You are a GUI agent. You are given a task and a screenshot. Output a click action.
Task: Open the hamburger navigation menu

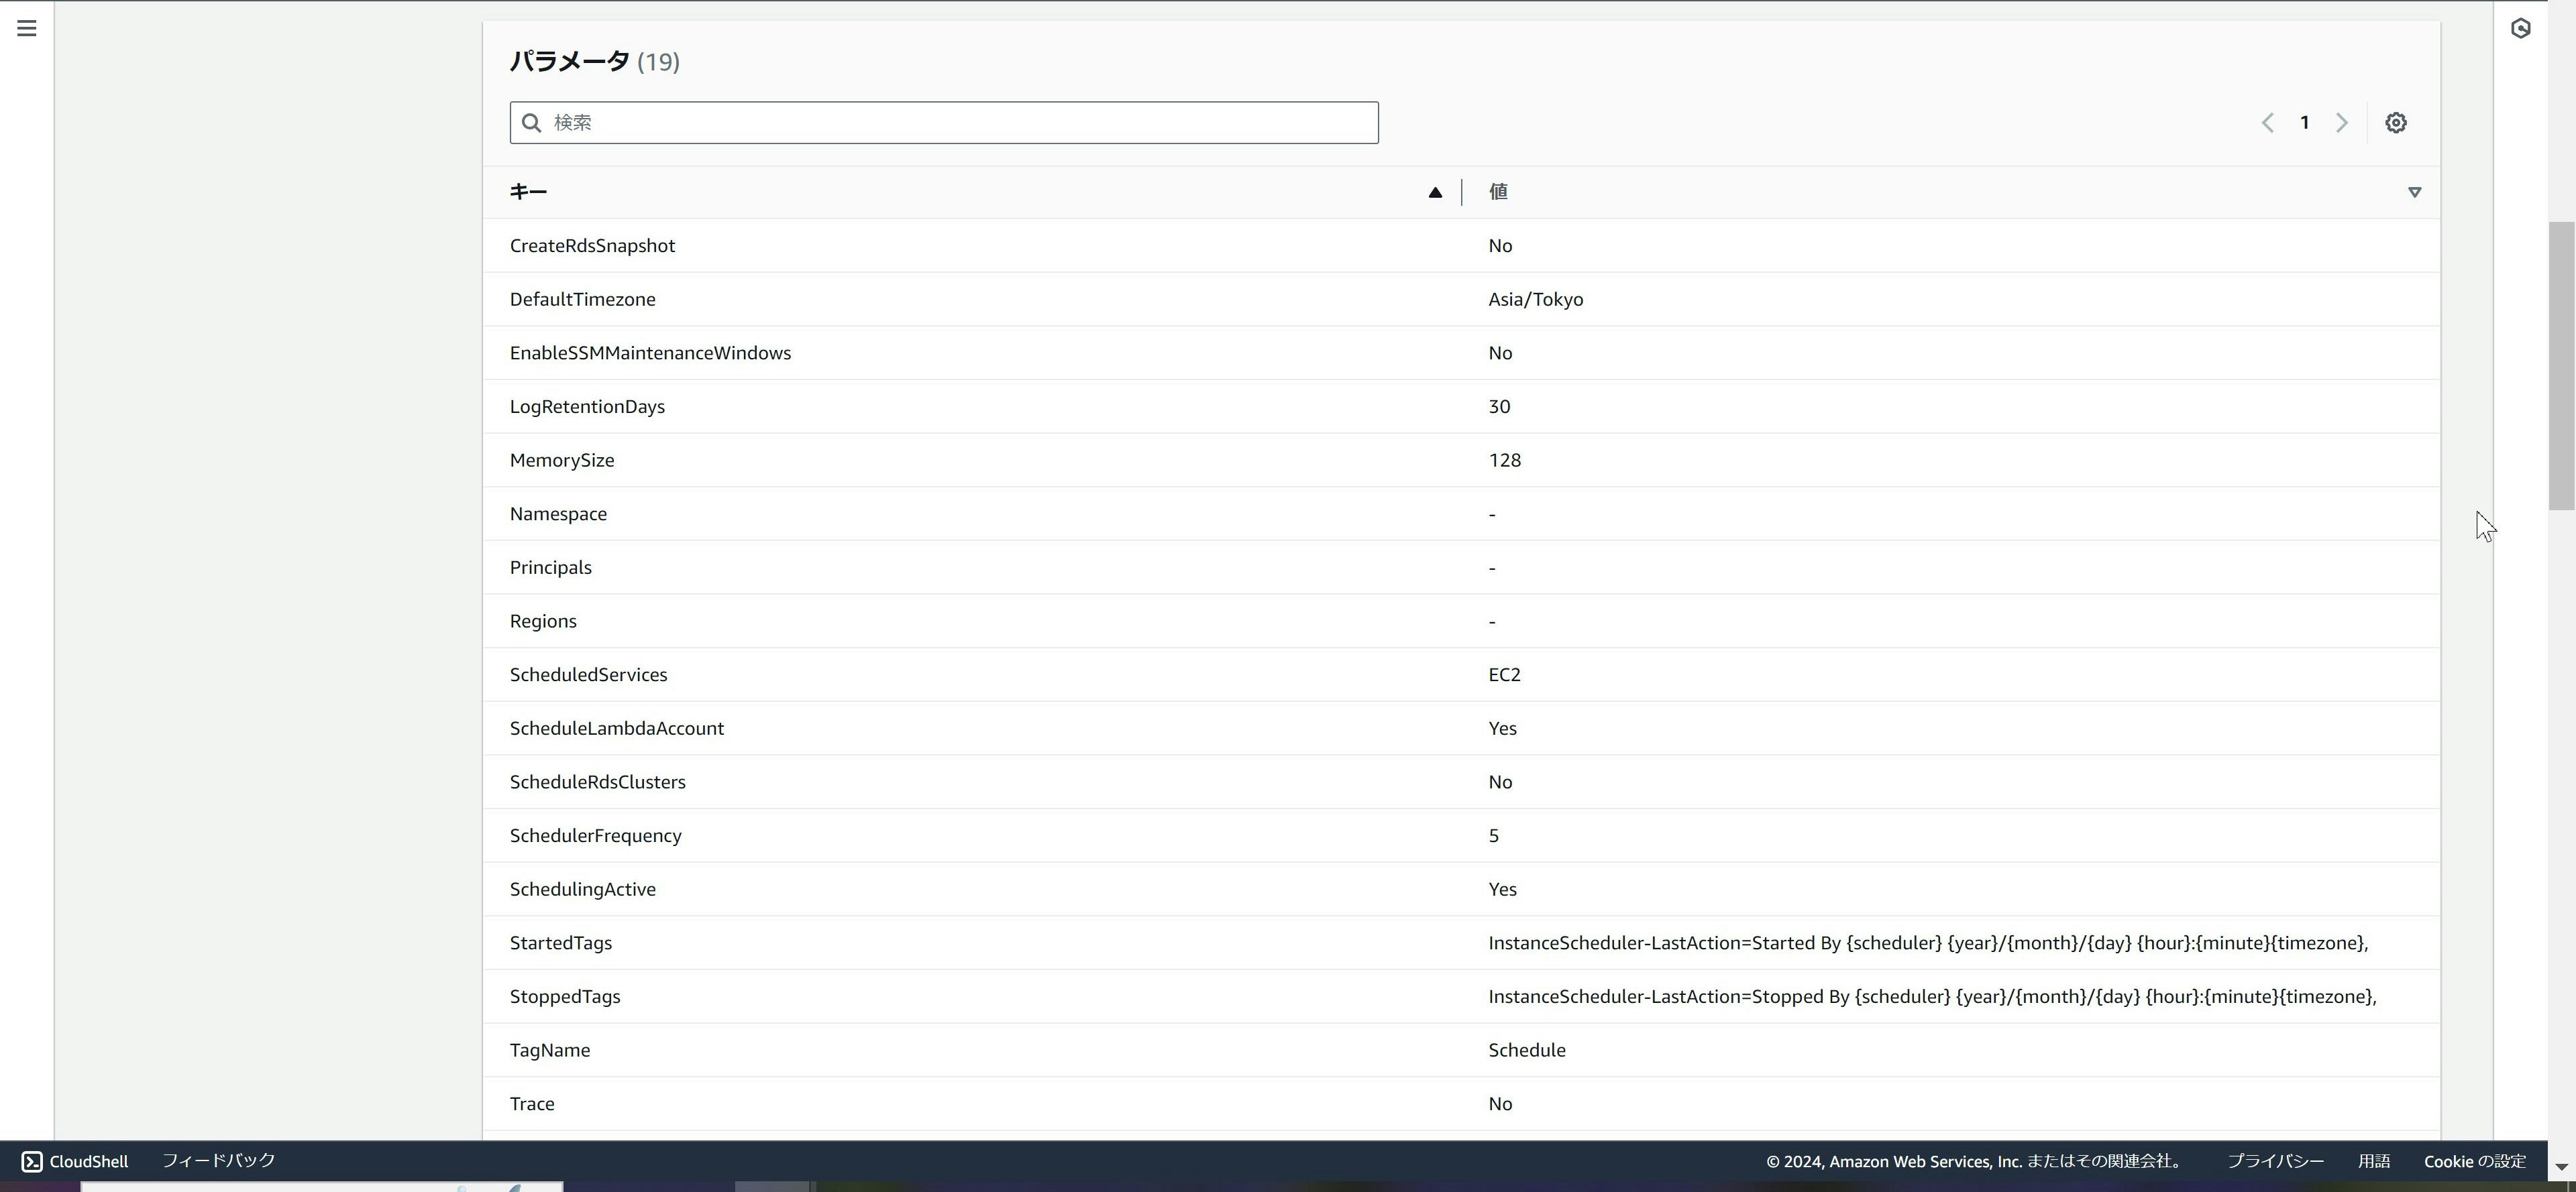(27, 28)
